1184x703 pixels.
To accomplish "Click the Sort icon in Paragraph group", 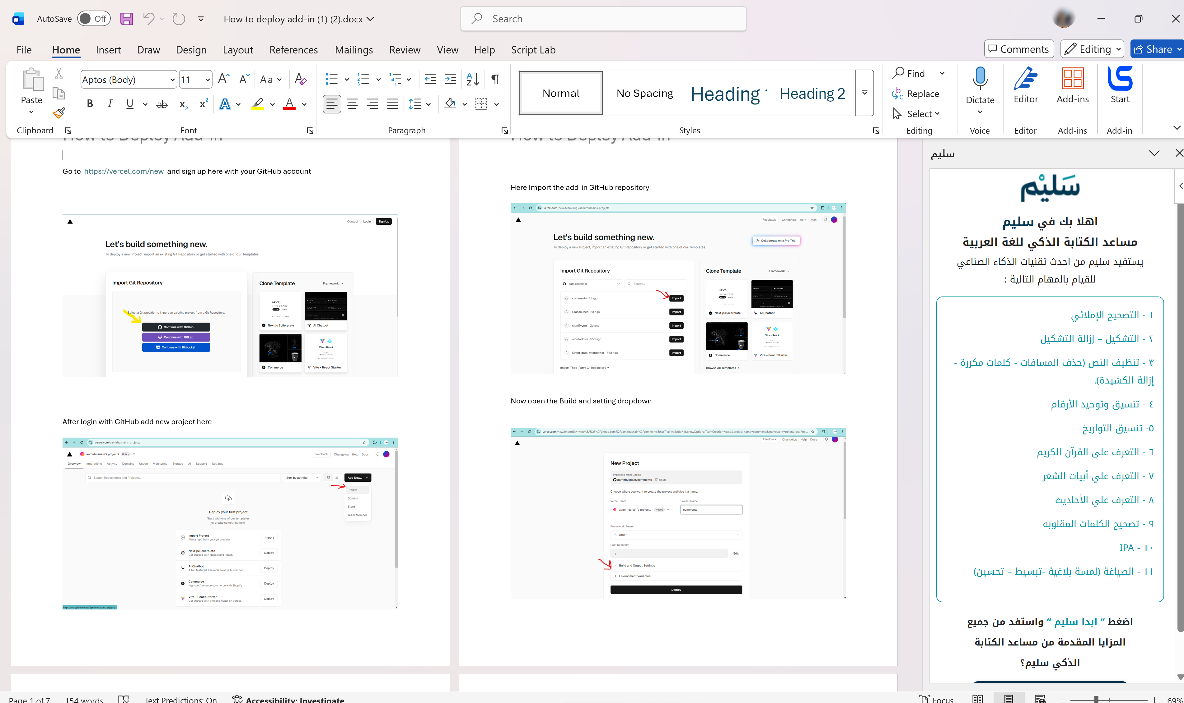I will point(472,79).
